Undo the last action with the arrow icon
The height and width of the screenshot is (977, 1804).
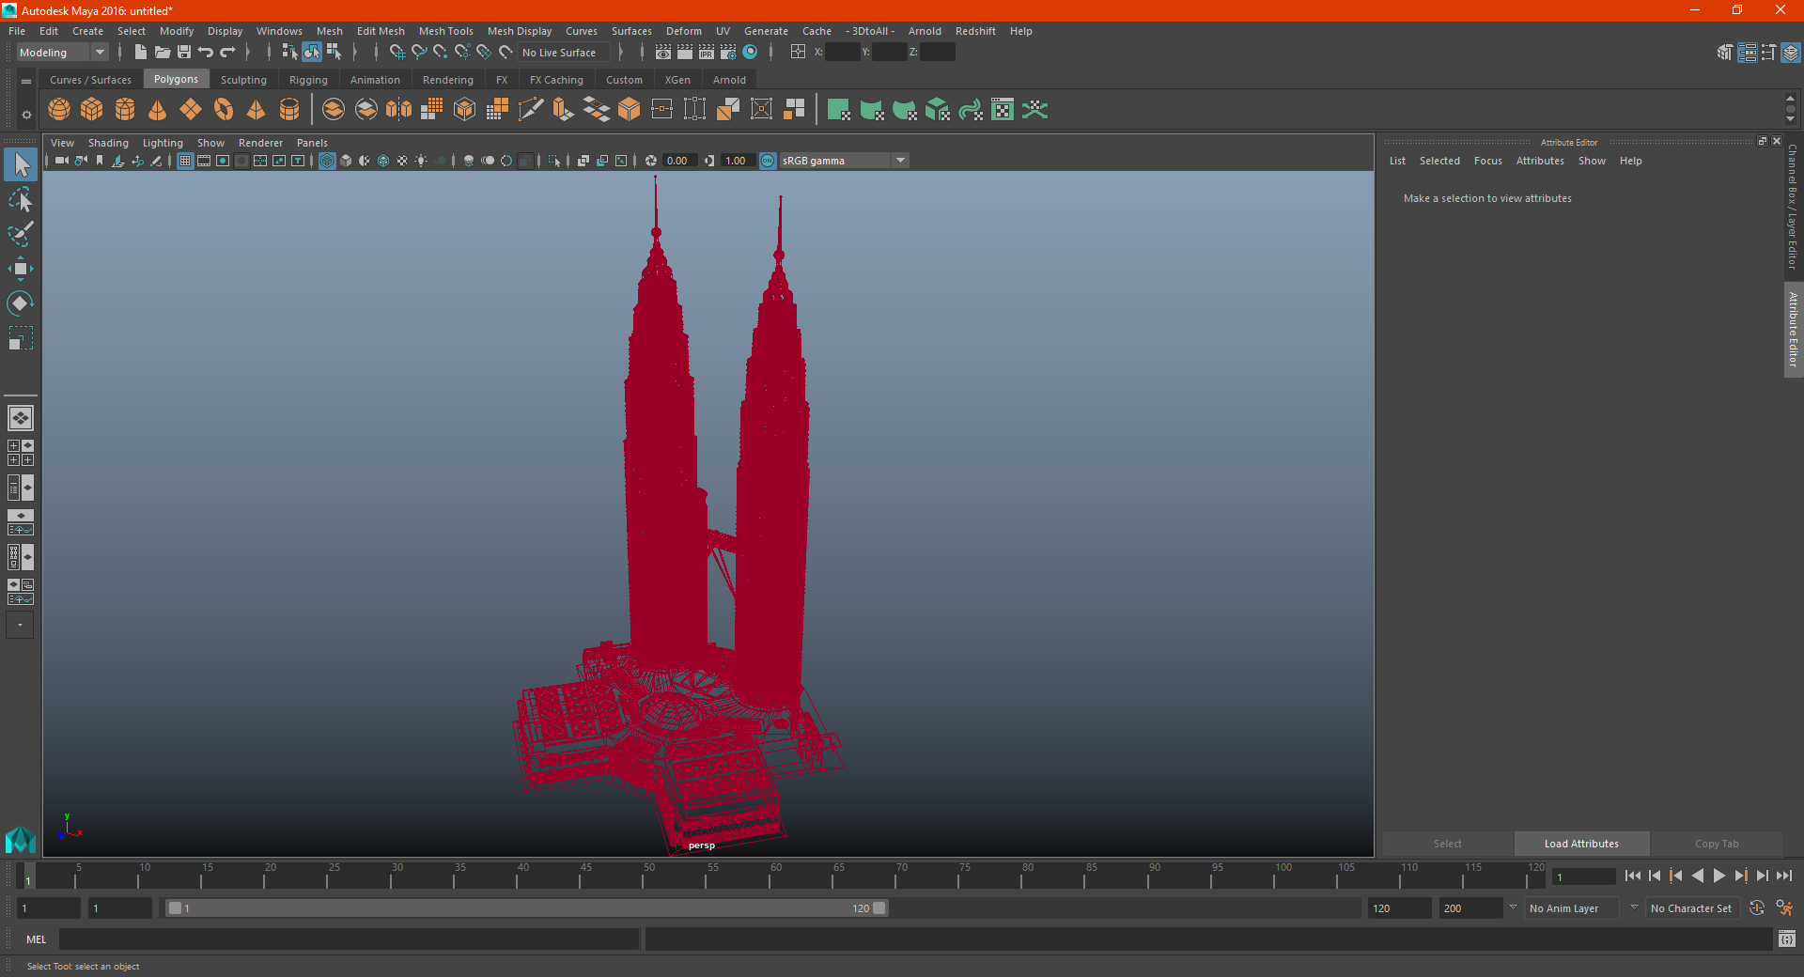[x=206, y=53]
